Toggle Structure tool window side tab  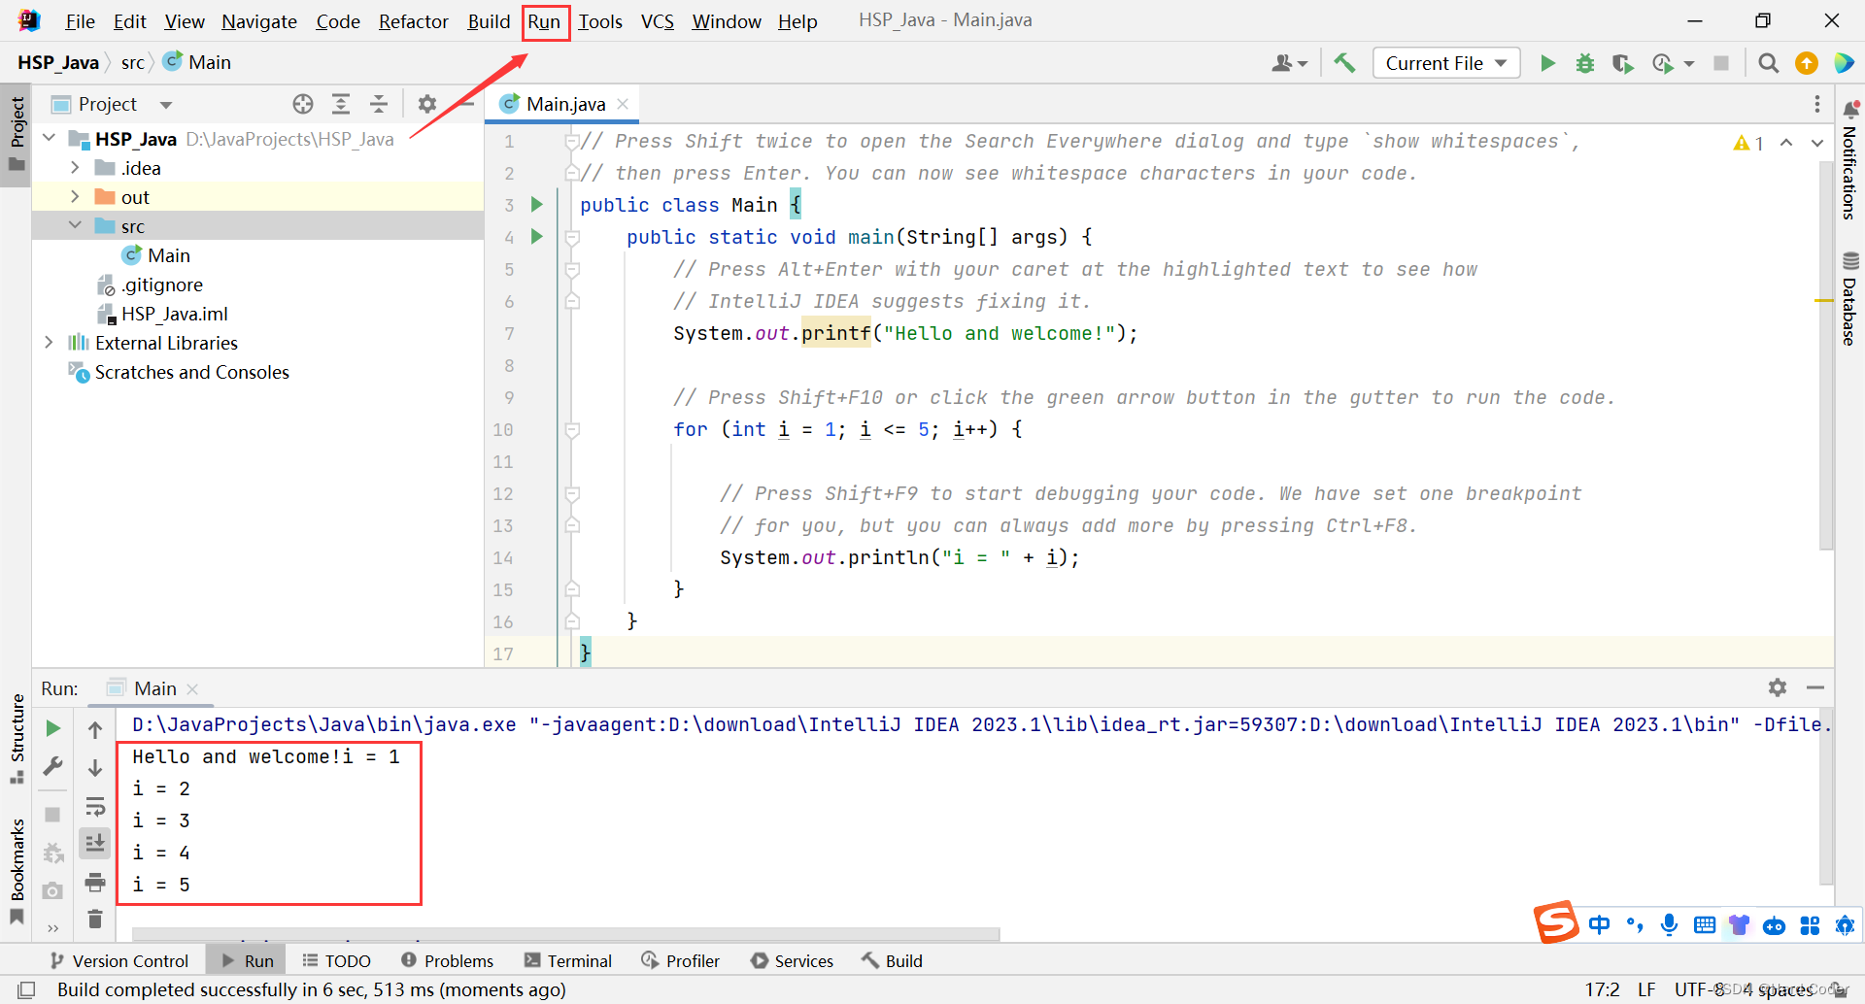(x=17, y=738)
